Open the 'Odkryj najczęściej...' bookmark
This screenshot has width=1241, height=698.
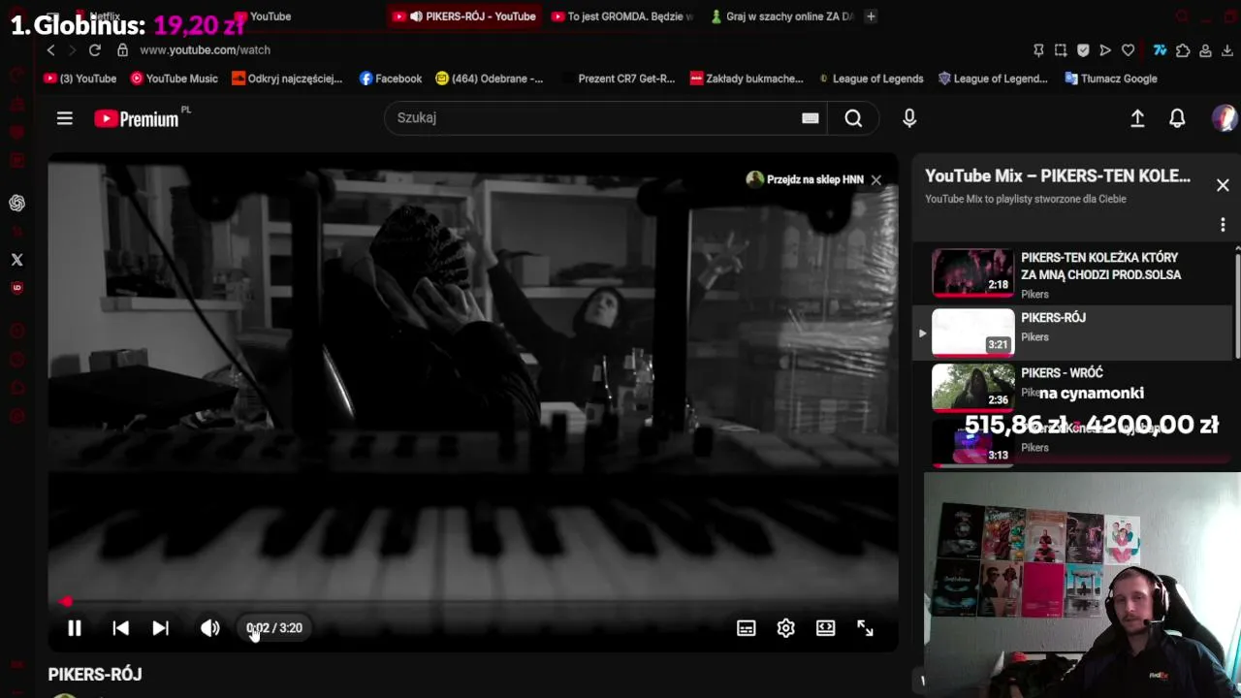pos(287,79)
